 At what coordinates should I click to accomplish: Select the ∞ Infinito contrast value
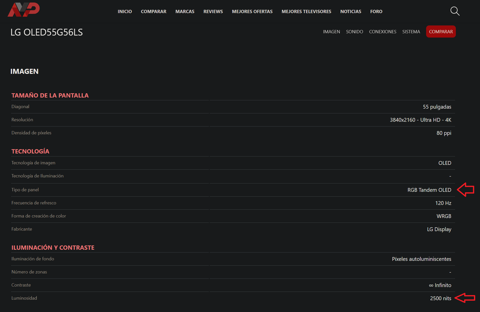pos(440,285)
